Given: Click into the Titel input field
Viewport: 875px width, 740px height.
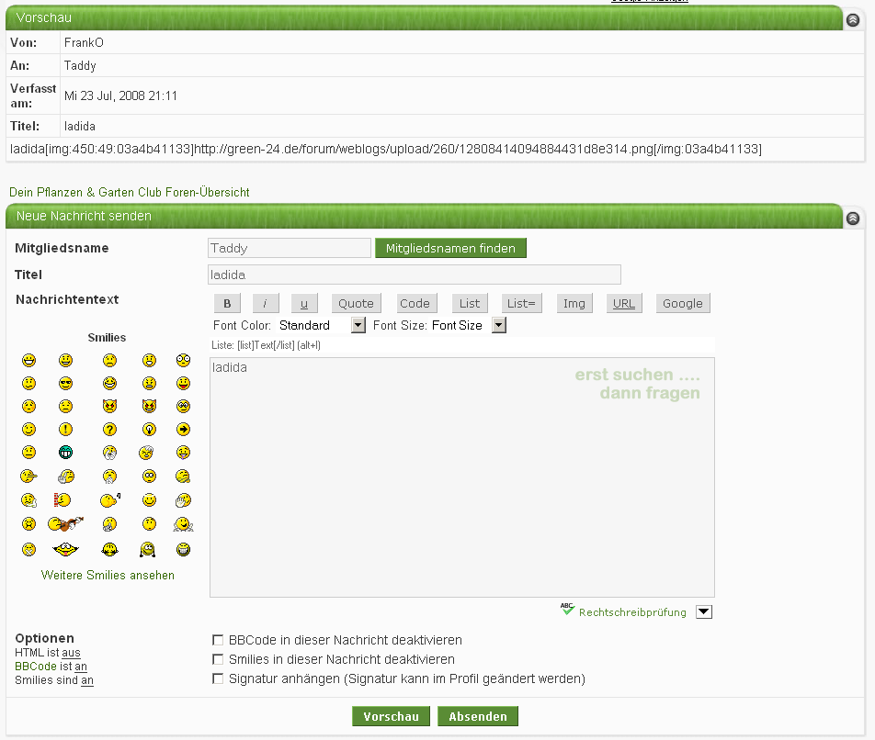Looking at the screenshot, I should coord(414,275).
